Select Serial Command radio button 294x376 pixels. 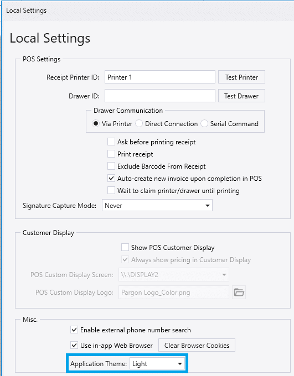click(204, 123)
